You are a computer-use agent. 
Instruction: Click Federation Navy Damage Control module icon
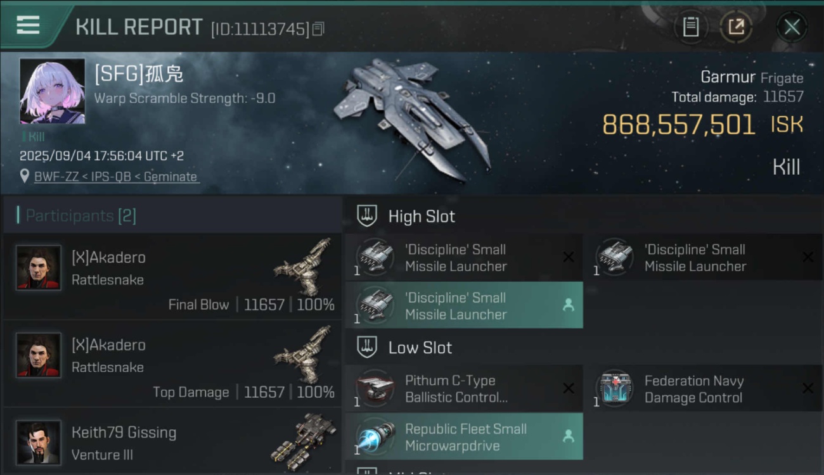pos(614,388)
